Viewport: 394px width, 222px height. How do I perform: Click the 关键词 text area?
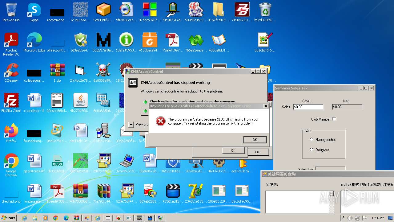tap(297, 202)
